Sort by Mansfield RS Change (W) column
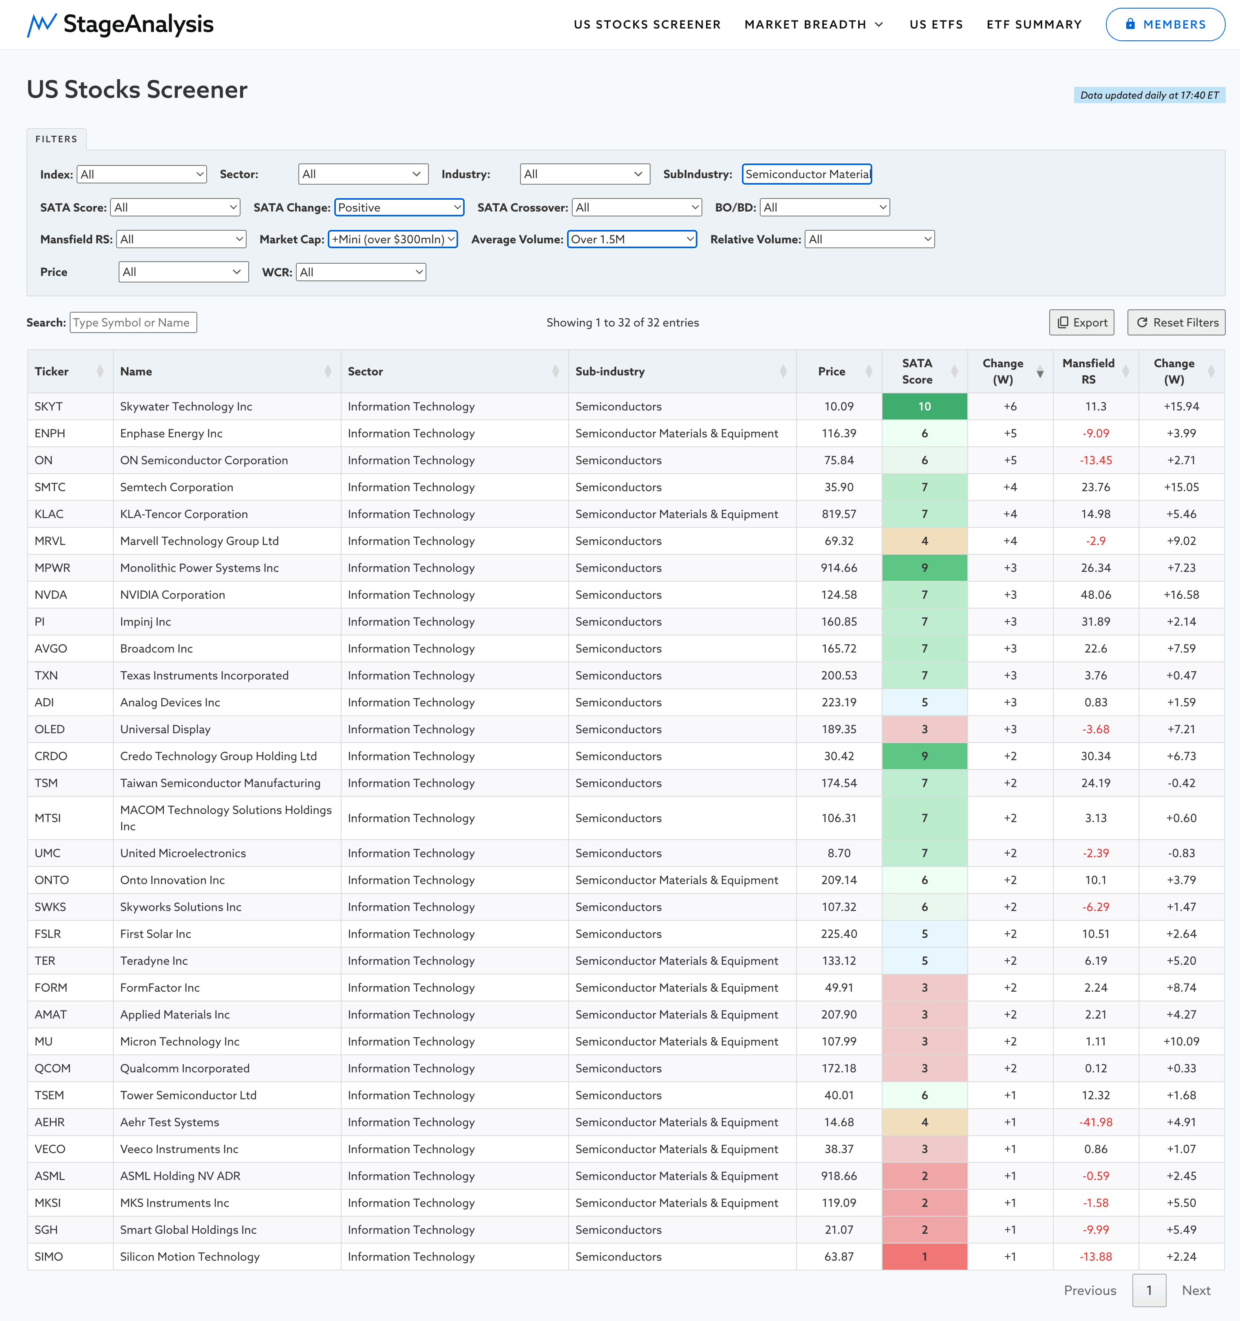The image size is (1240, 1321). [x=1182, y=371]
